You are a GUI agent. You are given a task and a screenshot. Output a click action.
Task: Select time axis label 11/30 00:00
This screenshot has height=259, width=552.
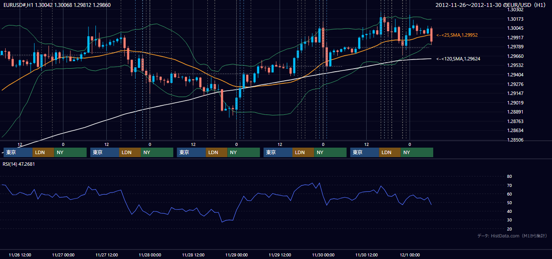323,255
